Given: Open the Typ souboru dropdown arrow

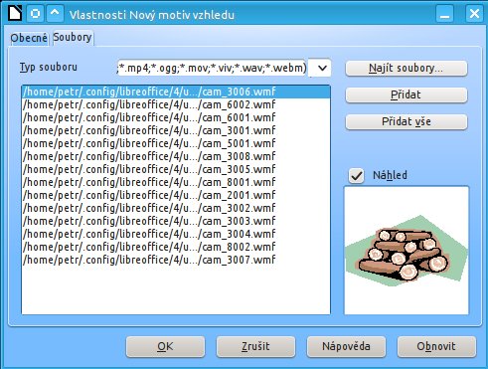Looking at the screenshot, I should [321, 68].
